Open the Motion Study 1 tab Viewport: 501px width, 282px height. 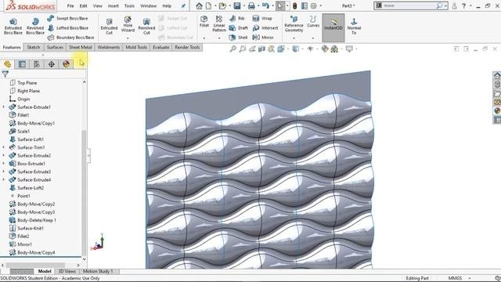pos(98,271)
